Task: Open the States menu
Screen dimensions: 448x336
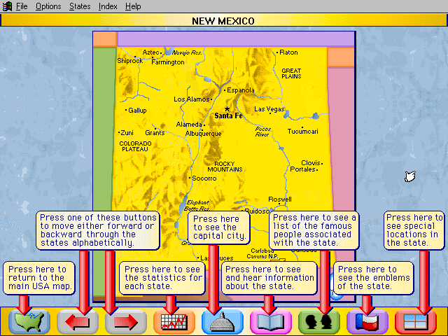Action: tap(80, 6)
